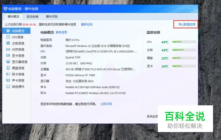The height and width of the screenshot is (140, 221).
Task: Click the 网卡信息 sidebar icon
Action: pyautogui.click(x=8, y=74)
